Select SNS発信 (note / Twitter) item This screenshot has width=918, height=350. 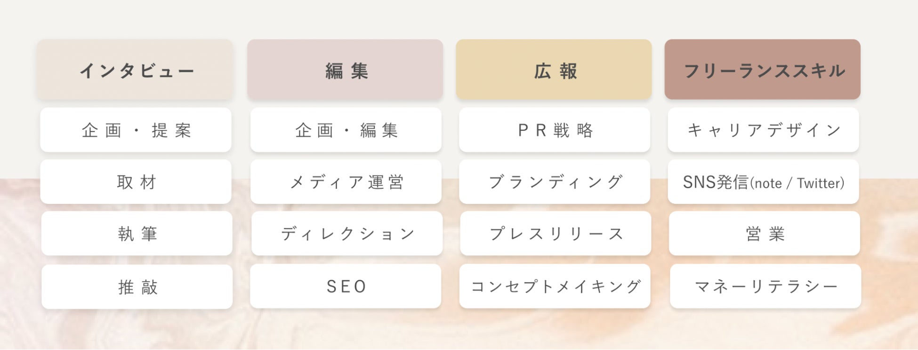tap(763, 182)
